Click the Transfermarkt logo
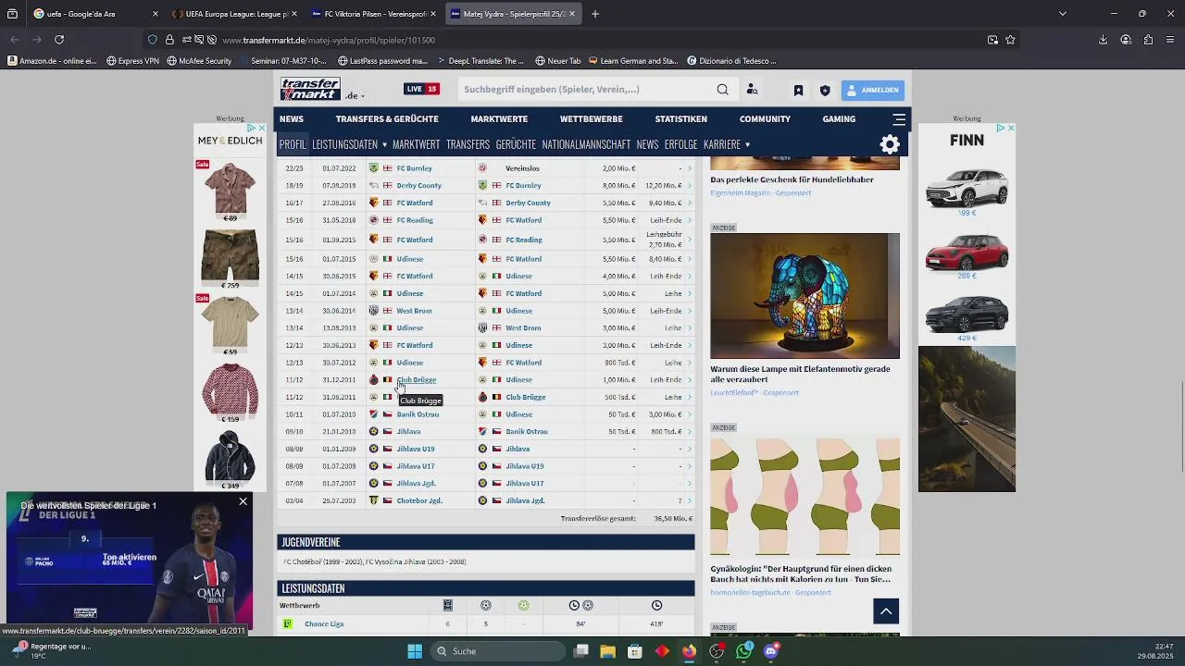 [310, 89]
